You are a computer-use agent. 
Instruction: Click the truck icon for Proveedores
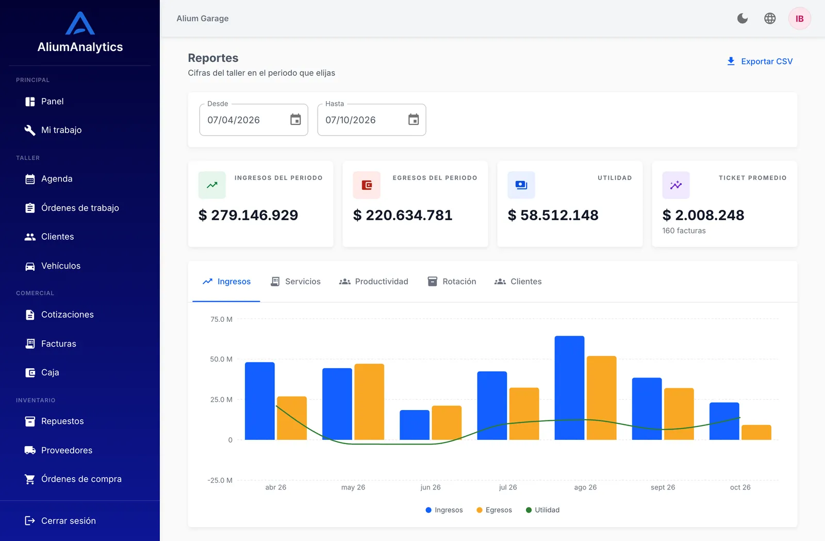click(x=30, y=450)
